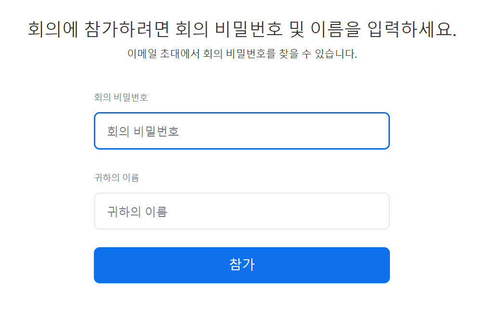Click the 참가 text on the blue button

(x=242, y=265)
